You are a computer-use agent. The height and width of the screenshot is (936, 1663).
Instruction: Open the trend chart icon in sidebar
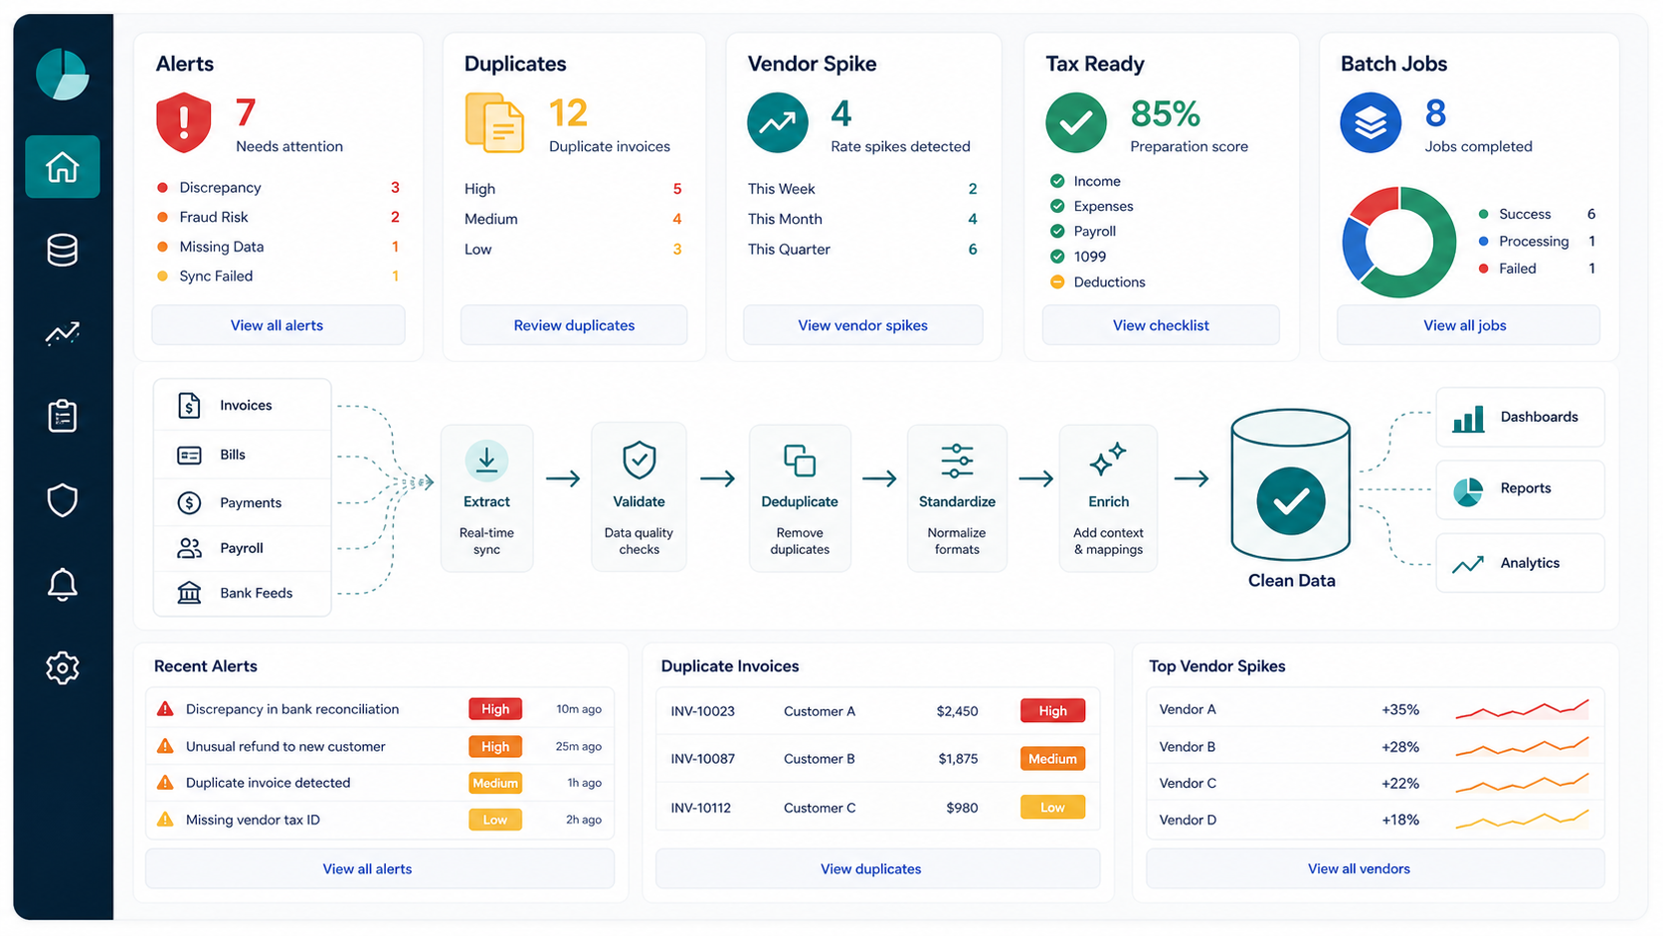(62, 333)
